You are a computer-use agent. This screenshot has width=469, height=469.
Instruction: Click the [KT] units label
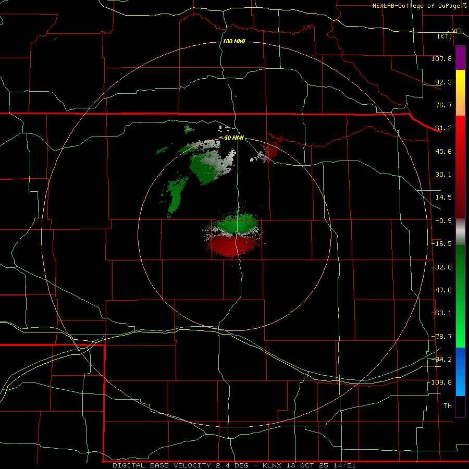[x=445, y=36]
